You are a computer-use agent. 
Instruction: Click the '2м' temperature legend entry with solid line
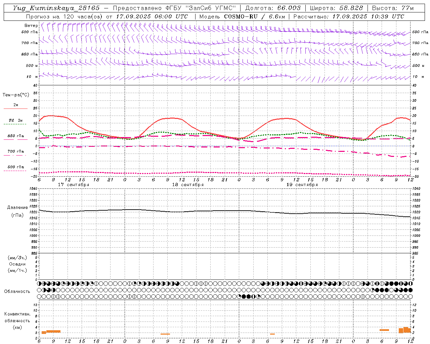click(x=16, y=105)
